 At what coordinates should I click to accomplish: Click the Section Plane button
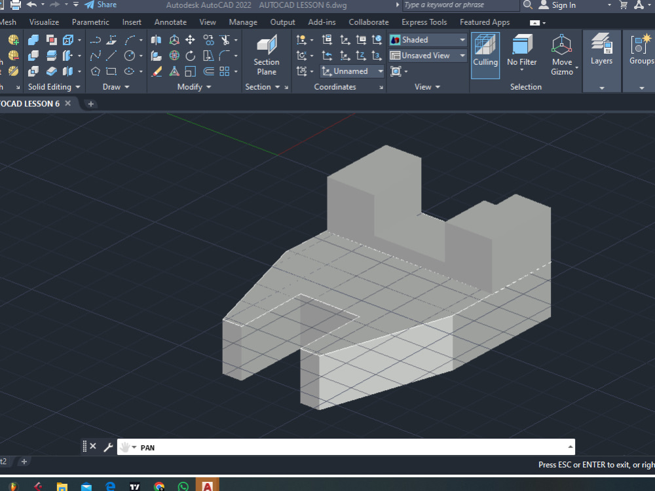point(267,56)
